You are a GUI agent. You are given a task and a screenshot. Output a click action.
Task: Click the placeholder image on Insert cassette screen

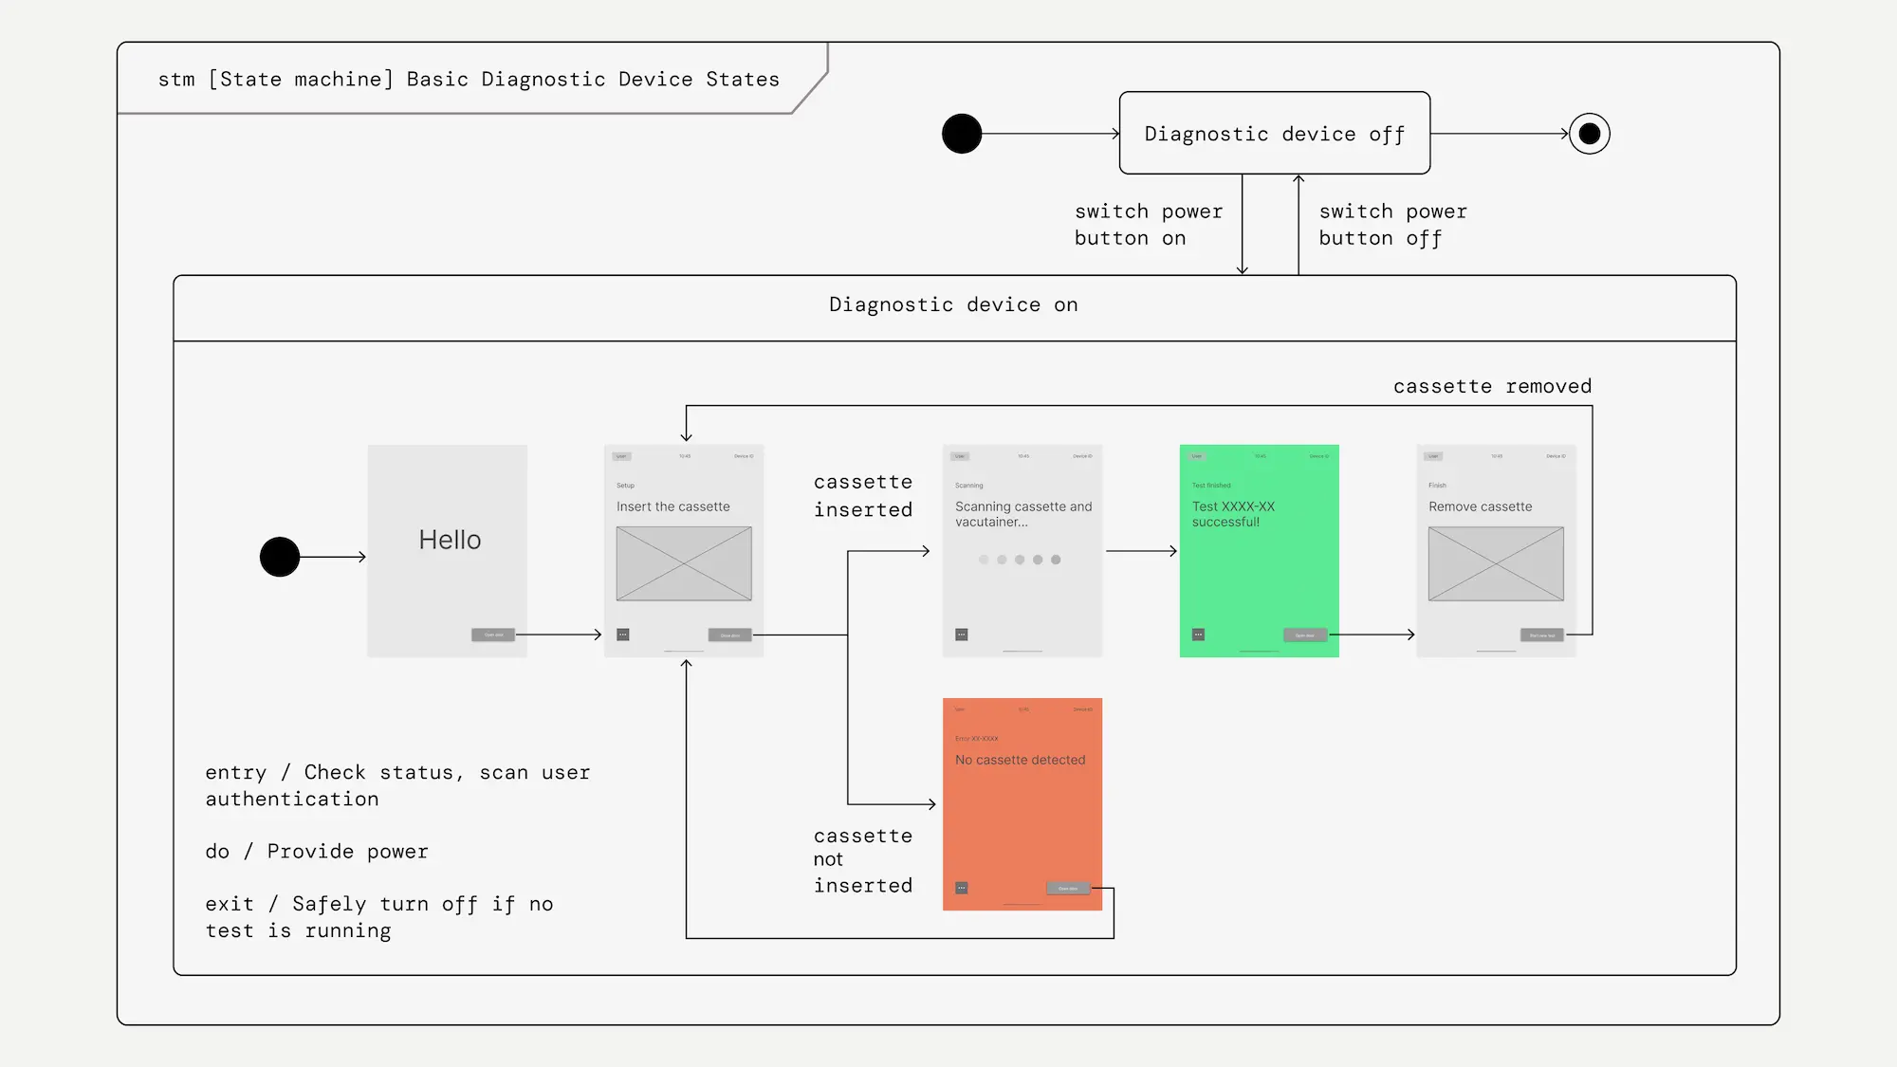[684, 563]
